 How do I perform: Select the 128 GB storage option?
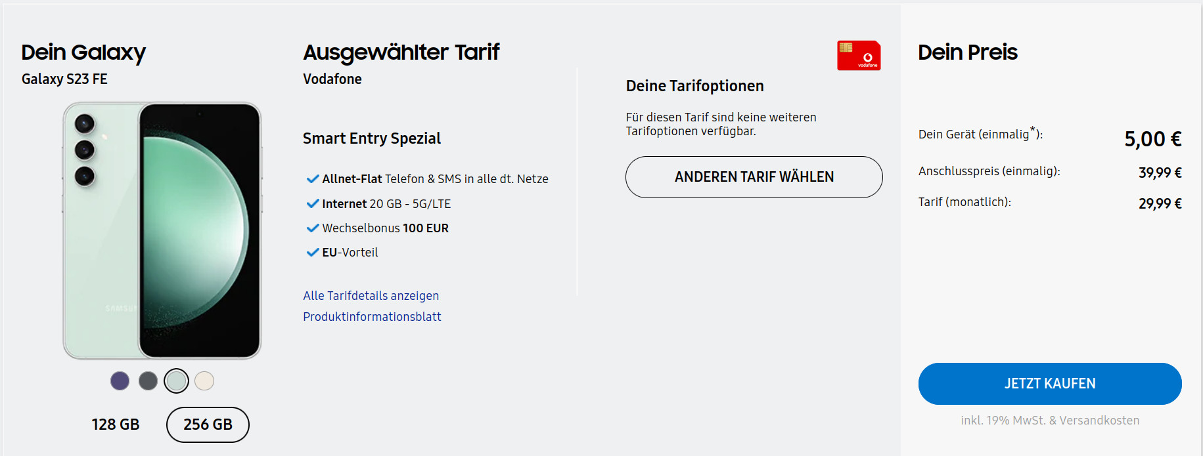coord(115,425)
